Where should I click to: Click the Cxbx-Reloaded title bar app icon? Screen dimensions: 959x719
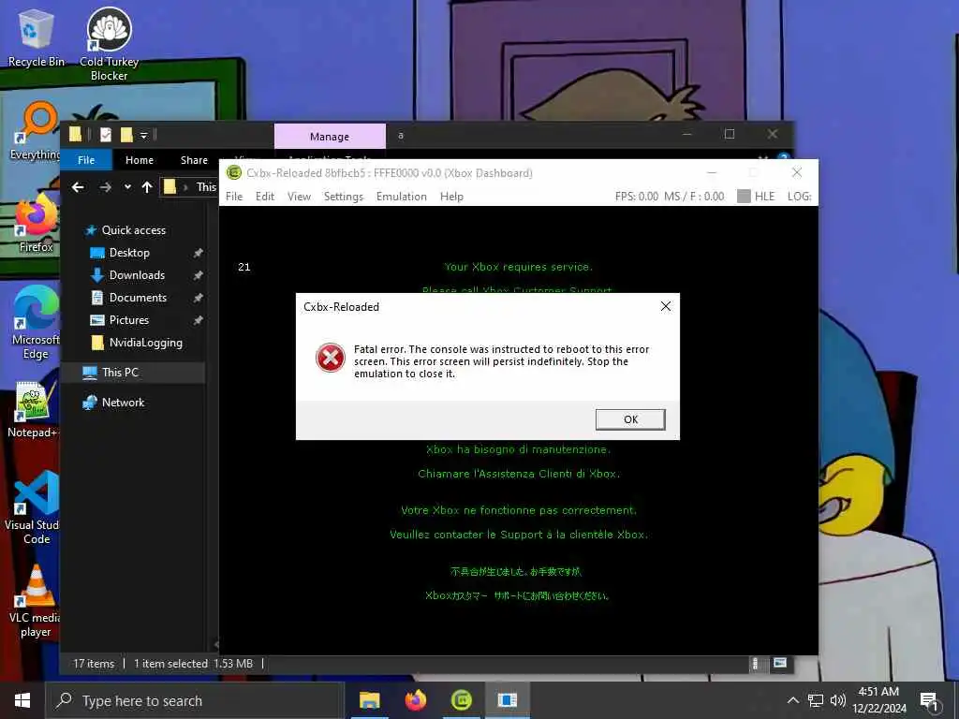point(233,173)
